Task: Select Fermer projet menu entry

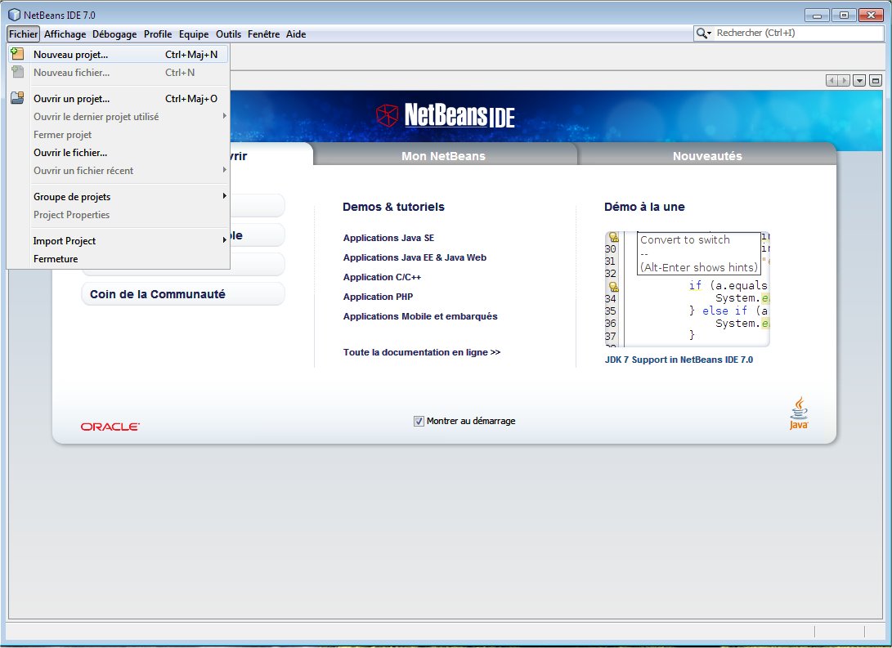Action: point(119,134)
